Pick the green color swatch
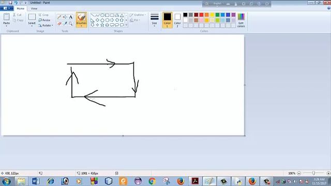331x186 pixels. pos(217,15)
